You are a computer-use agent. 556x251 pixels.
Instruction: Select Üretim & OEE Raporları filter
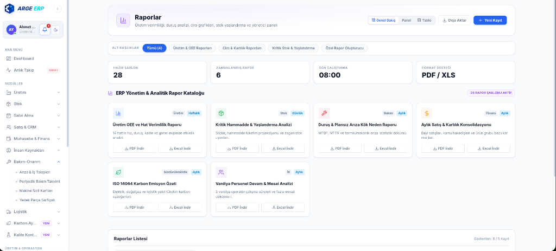coord(193,48)
